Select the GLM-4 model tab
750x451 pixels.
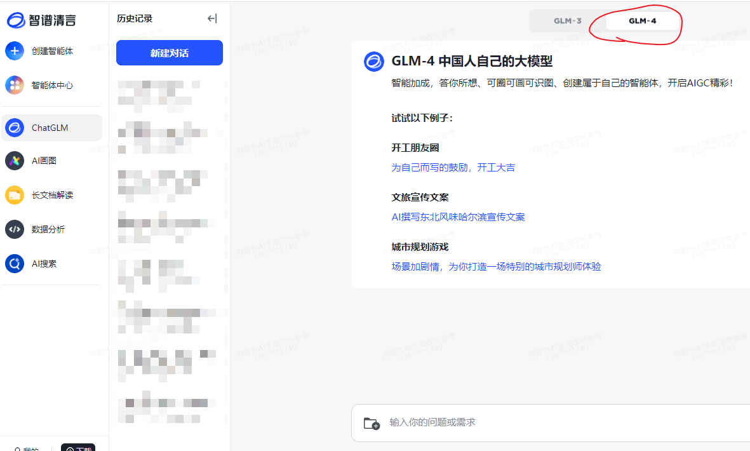tap(643, 21)
